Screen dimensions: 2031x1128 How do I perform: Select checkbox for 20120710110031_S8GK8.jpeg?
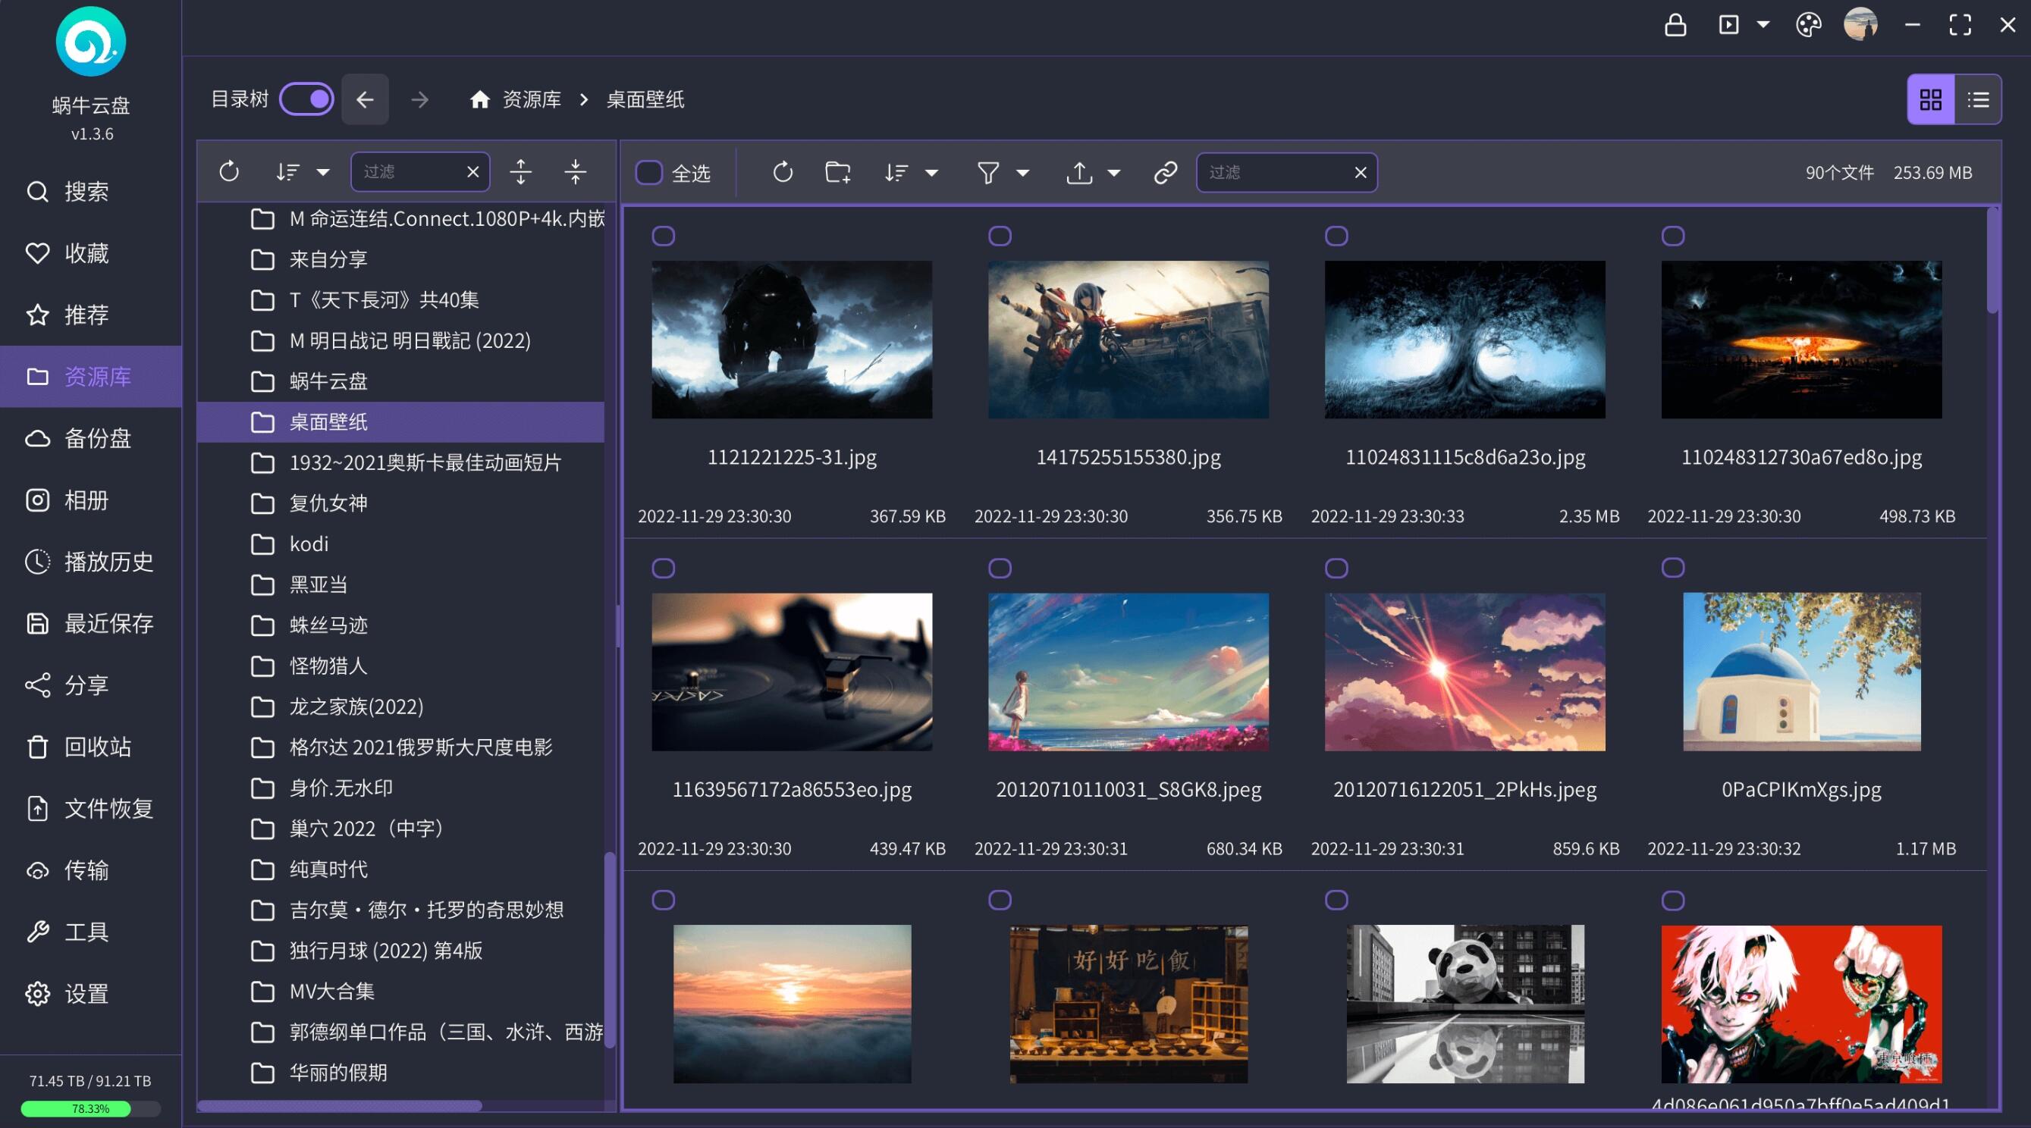[x=1000, y=568]
